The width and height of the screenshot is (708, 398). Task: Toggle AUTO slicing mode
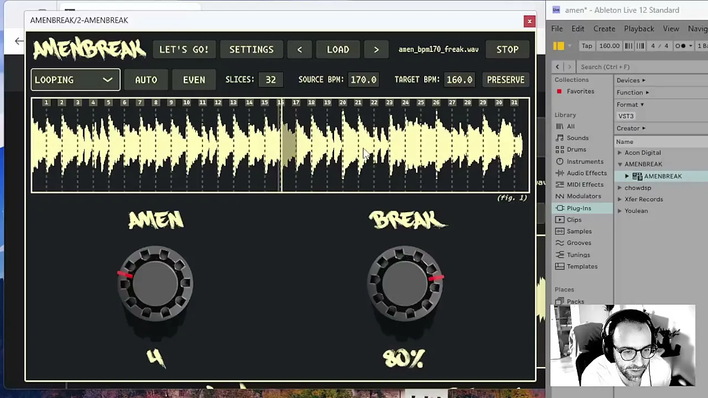(x=146, y=80)
